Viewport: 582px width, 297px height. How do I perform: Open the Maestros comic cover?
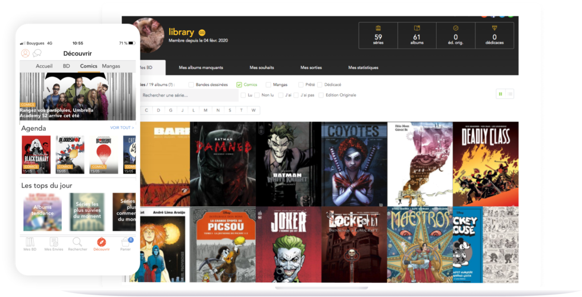(x=420, y=245)
